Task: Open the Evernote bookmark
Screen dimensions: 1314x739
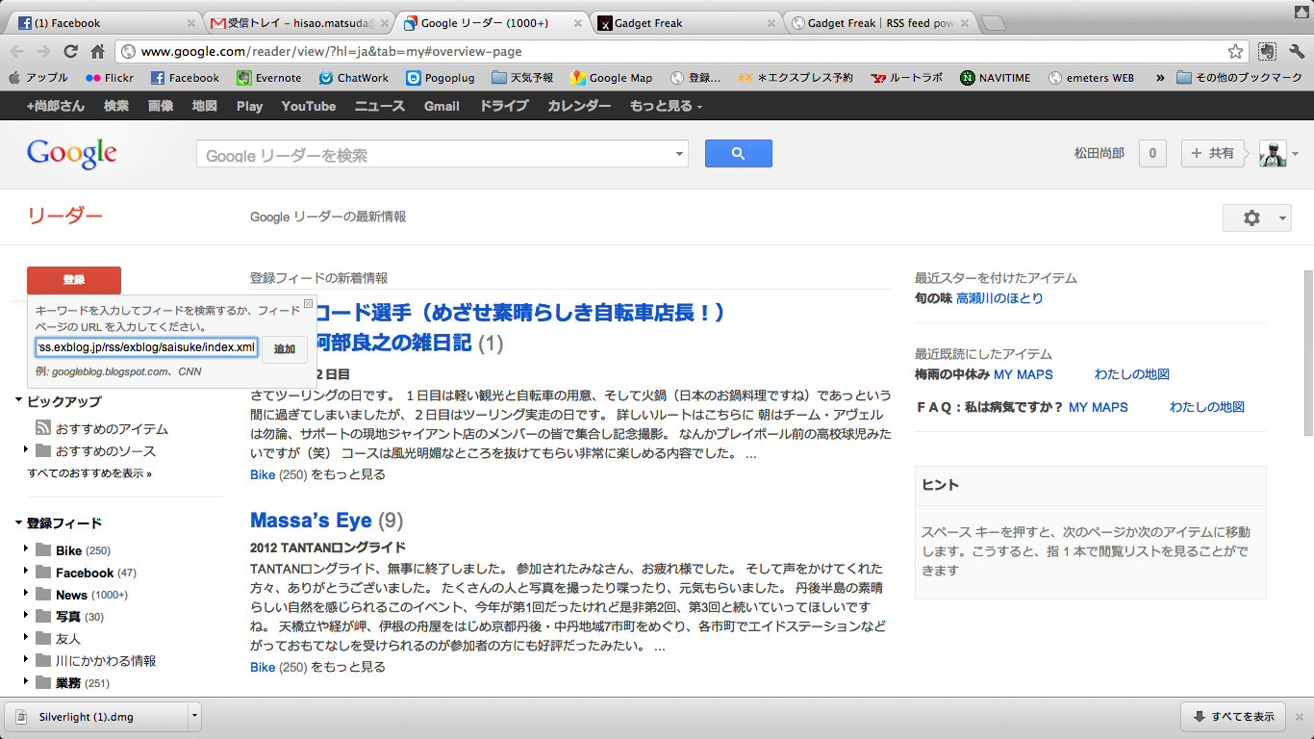Action: (x=269, y=78)
